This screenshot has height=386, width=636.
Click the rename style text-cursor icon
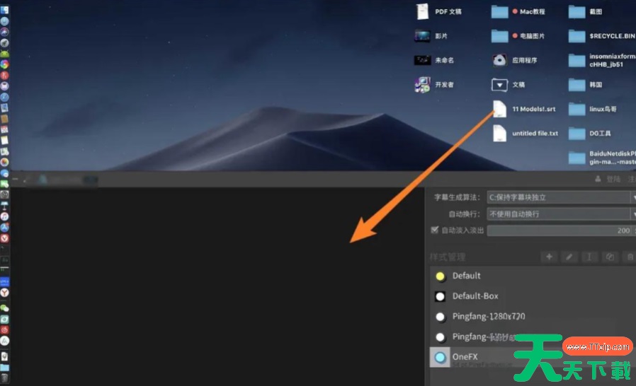click(x=589, y=257)
